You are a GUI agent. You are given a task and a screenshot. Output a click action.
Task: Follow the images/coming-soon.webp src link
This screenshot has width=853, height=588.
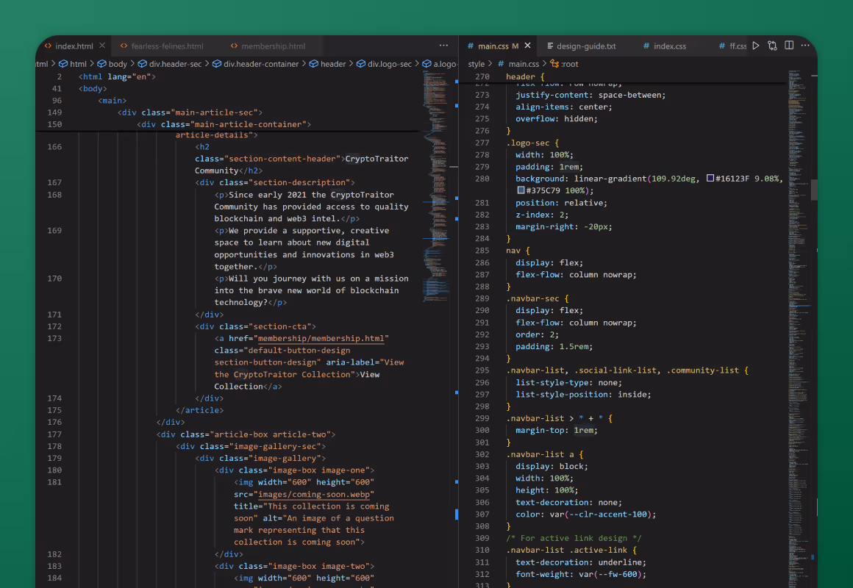pos(314,495)
